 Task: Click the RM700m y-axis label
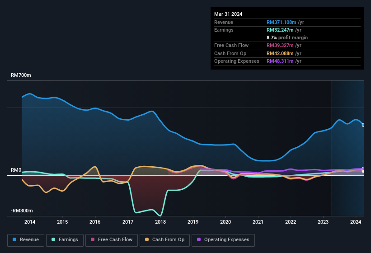21,75
